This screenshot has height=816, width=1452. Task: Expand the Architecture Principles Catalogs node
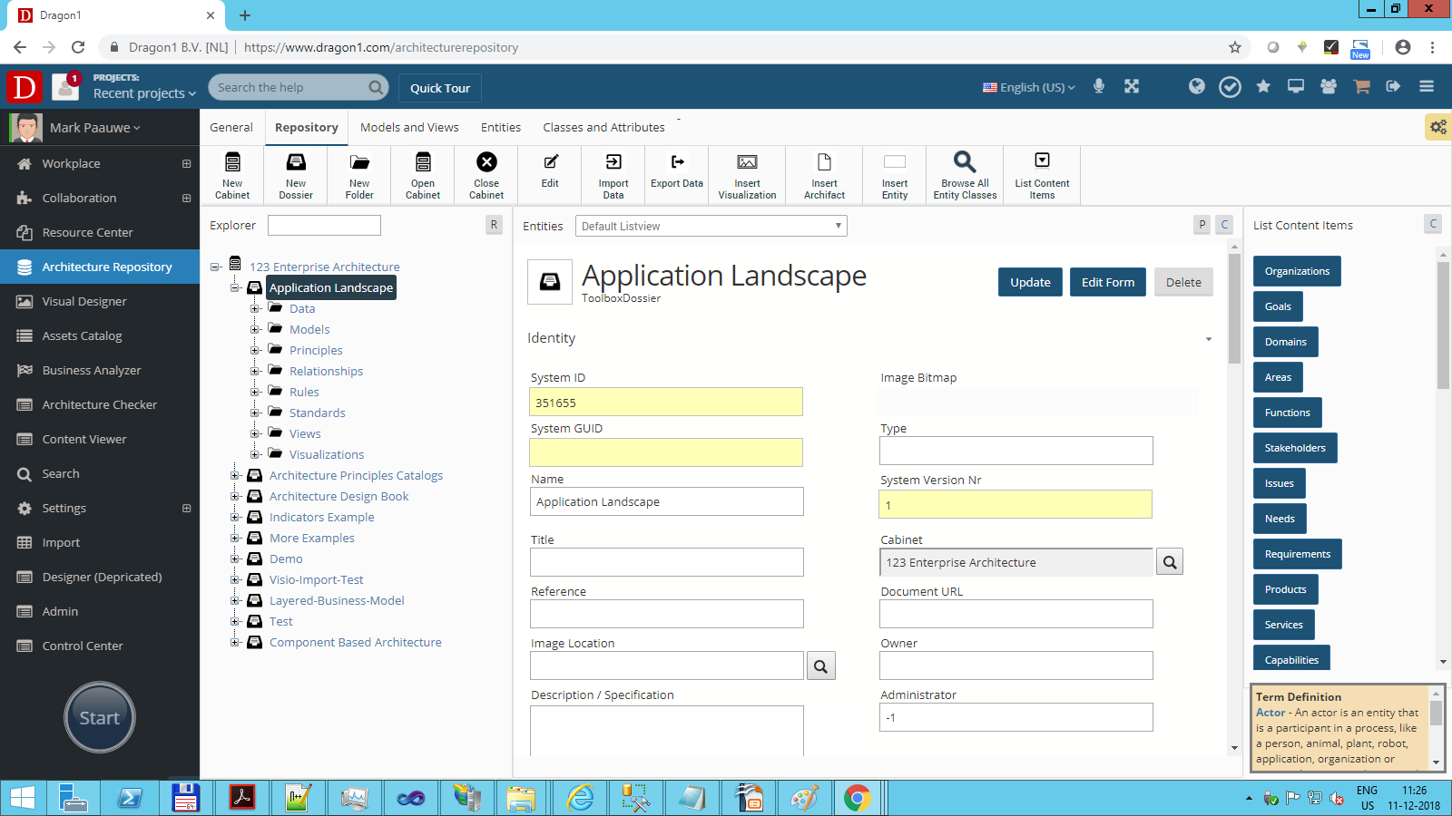[235, 476]
